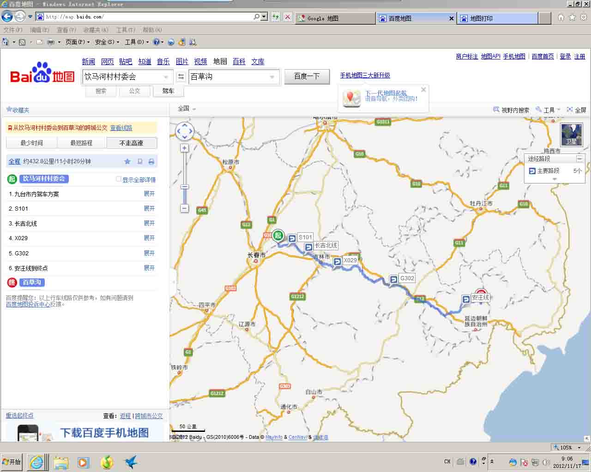Click the RSS feeds toolbar icon
The width and height of the screenshot is (591, 472).
(22, 42)
